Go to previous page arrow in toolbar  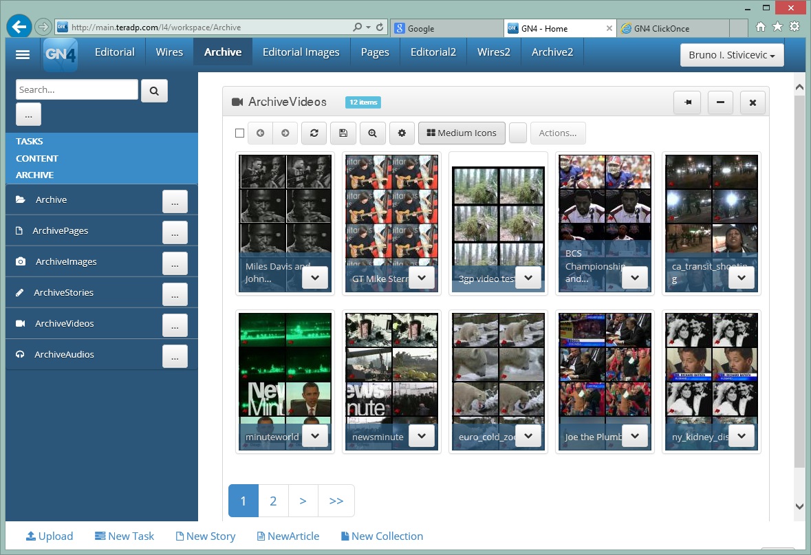260,133
